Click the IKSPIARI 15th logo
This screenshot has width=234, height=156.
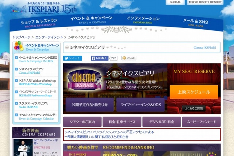43,9
